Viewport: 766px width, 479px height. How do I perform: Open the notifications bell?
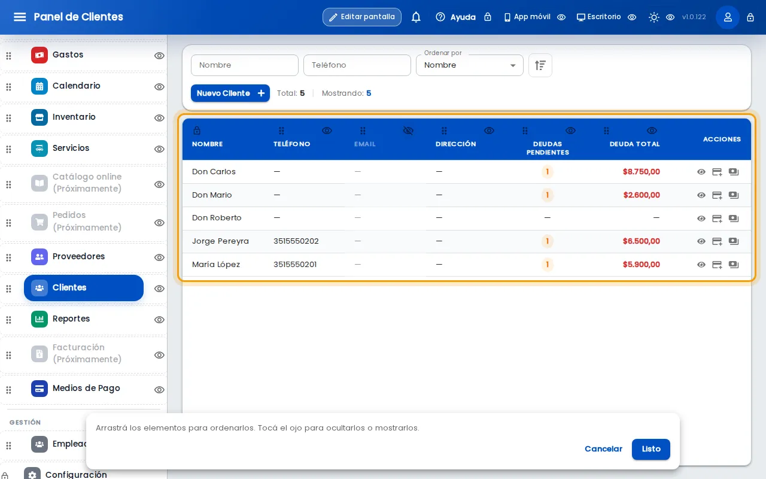[416, 17]
